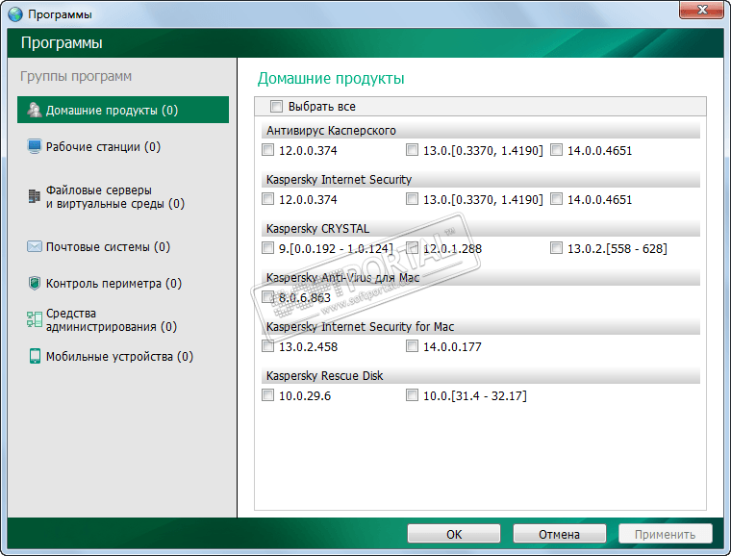Viewport: 731px width, 556px height.
Task: Check Антивирус Касперского 14.0.0.4651
Action: tap(556, 150)
